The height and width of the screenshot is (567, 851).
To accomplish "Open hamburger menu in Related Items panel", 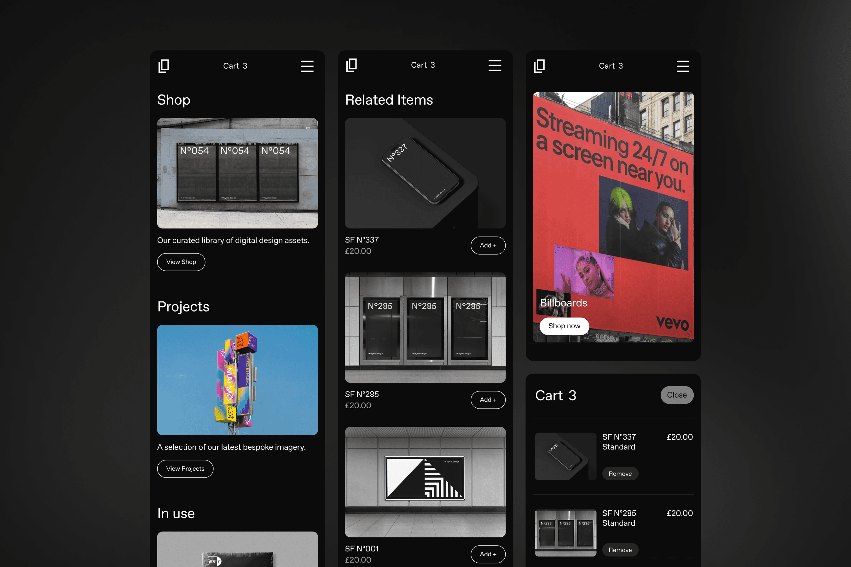I will click(495, 66).
